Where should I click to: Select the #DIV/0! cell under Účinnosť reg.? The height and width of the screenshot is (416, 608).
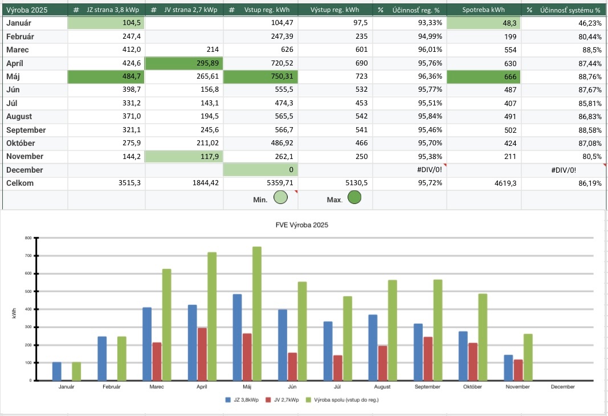(409, 170)
